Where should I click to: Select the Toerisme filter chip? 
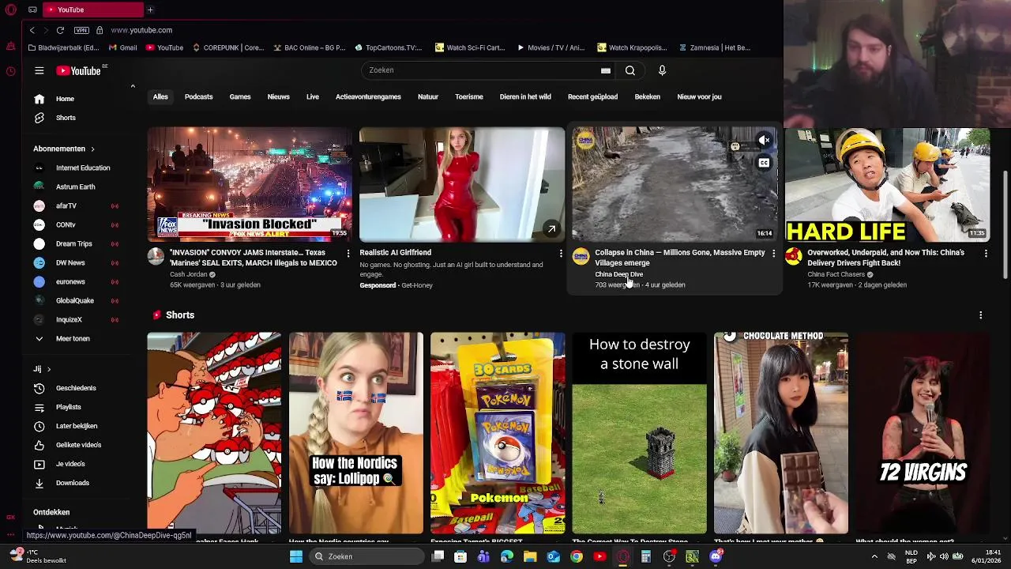469,96
